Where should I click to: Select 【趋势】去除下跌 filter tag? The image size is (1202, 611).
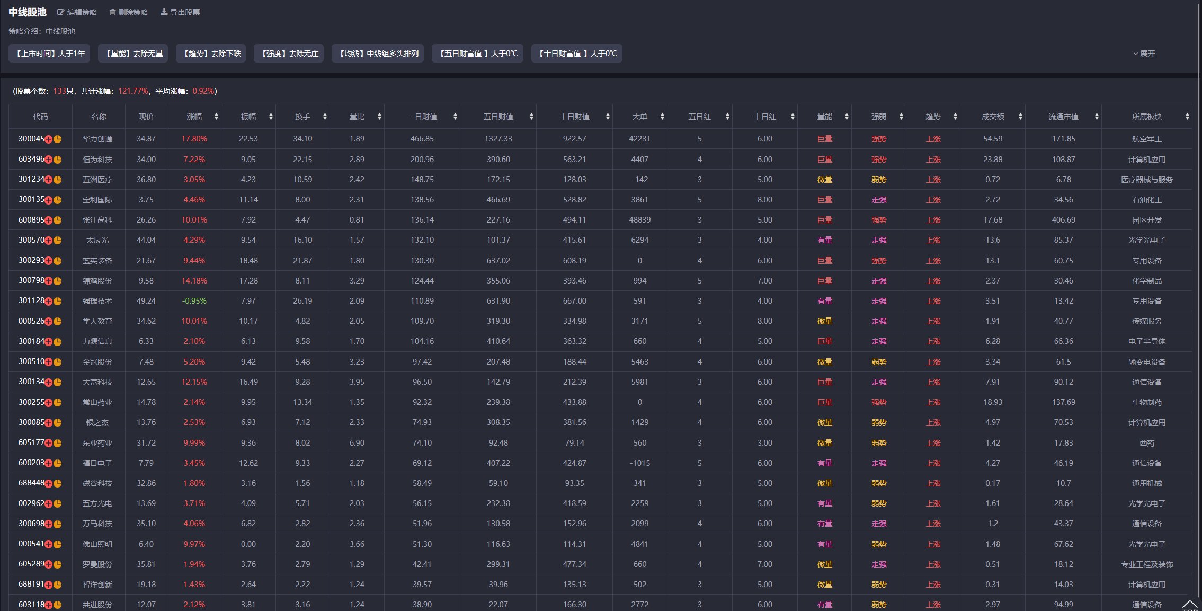click(211, 54)
